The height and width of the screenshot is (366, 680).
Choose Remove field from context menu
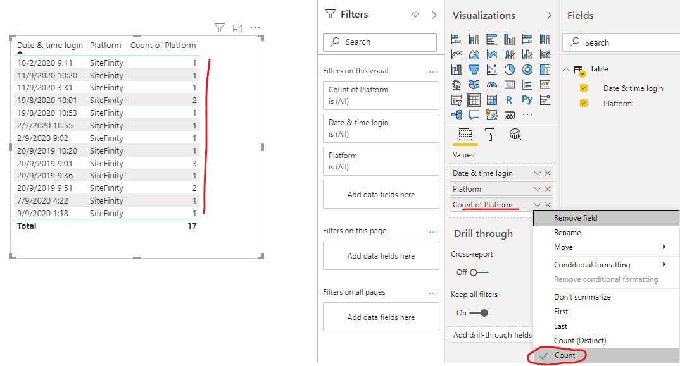point(606,218)
